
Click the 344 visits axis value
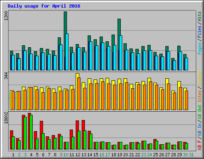[6, 76]
